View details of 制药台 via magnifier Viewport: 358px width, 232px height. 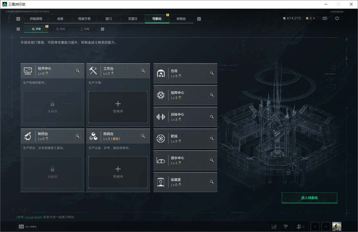78,136
